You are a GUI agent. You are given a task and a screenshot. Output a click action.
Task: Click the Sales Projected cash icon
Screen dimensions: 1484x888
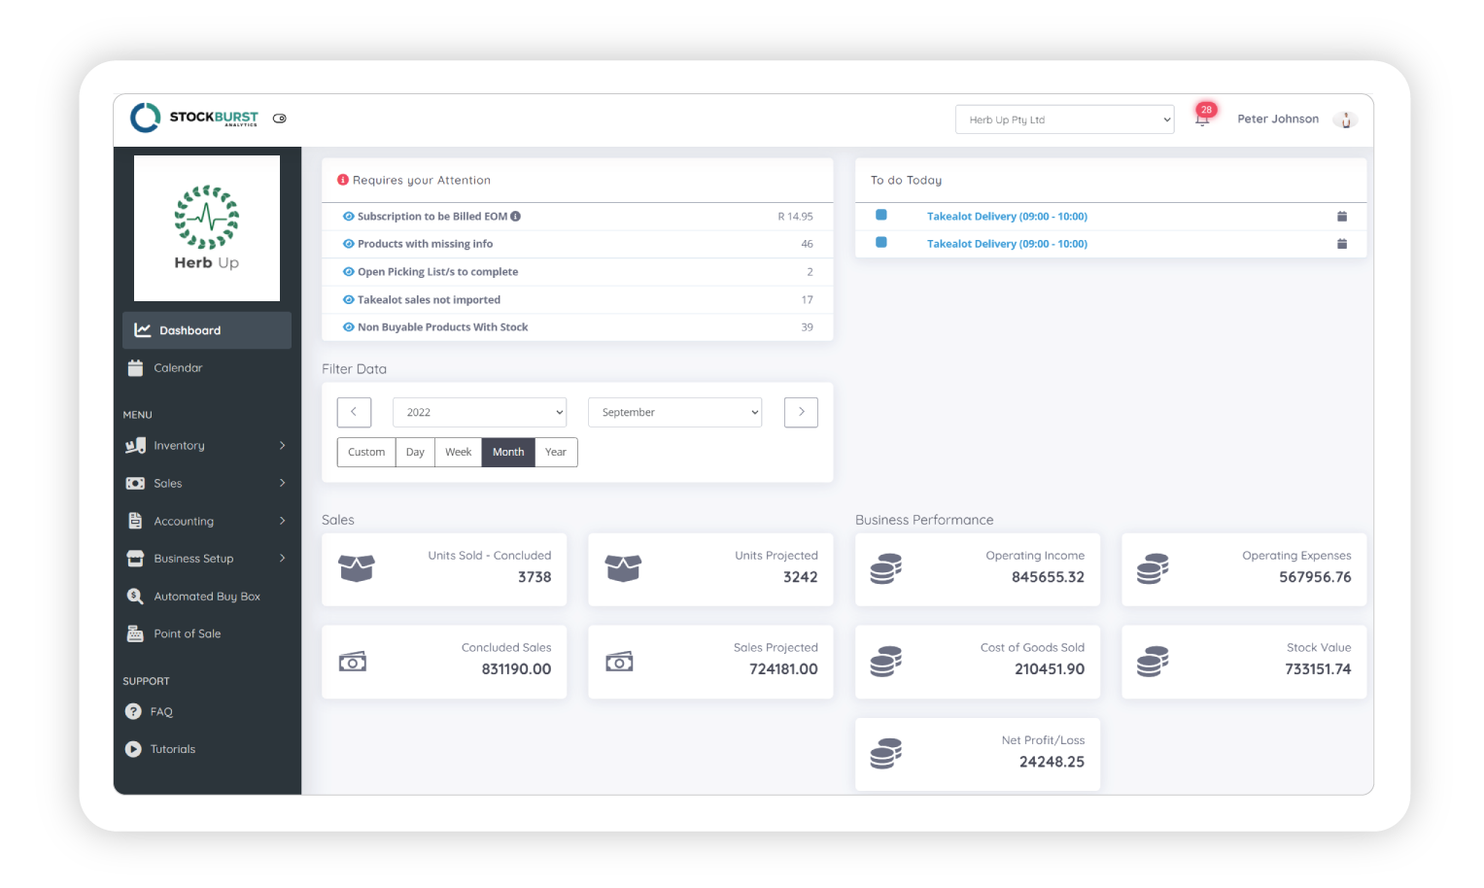619,662
